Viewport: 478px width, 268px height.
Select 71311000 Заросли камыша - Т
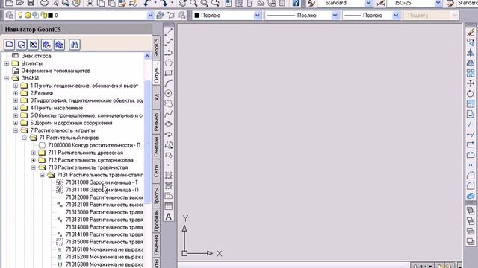click(102, 182)
